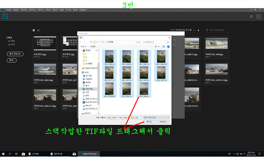
Task: Open Windows Start menu
Action: 3,154
